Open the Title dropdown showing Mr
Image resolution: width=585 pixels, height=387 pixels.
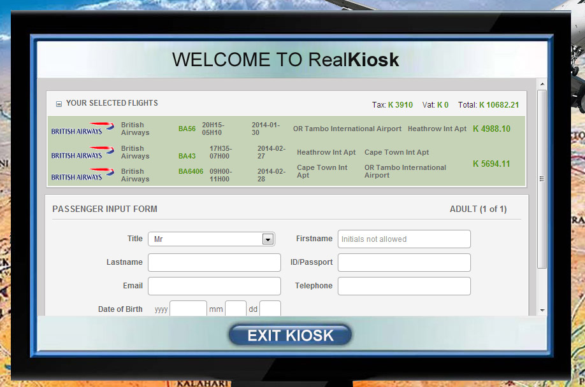[x=211, y=239]
